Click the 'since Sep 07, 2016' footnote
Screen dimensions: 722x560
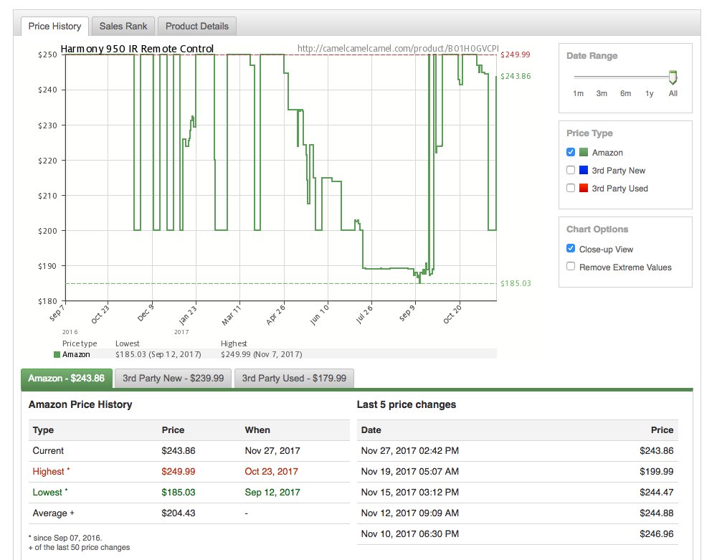pos(65,538)
